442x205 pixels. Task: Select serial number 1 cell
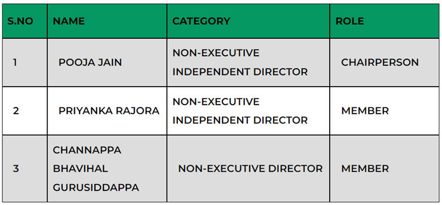pos(25,63)
